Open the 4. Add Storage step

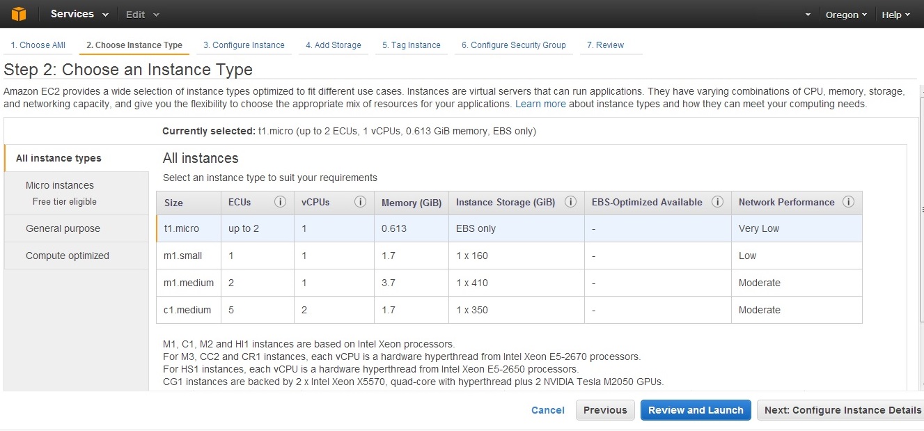[x=334, y=45]
